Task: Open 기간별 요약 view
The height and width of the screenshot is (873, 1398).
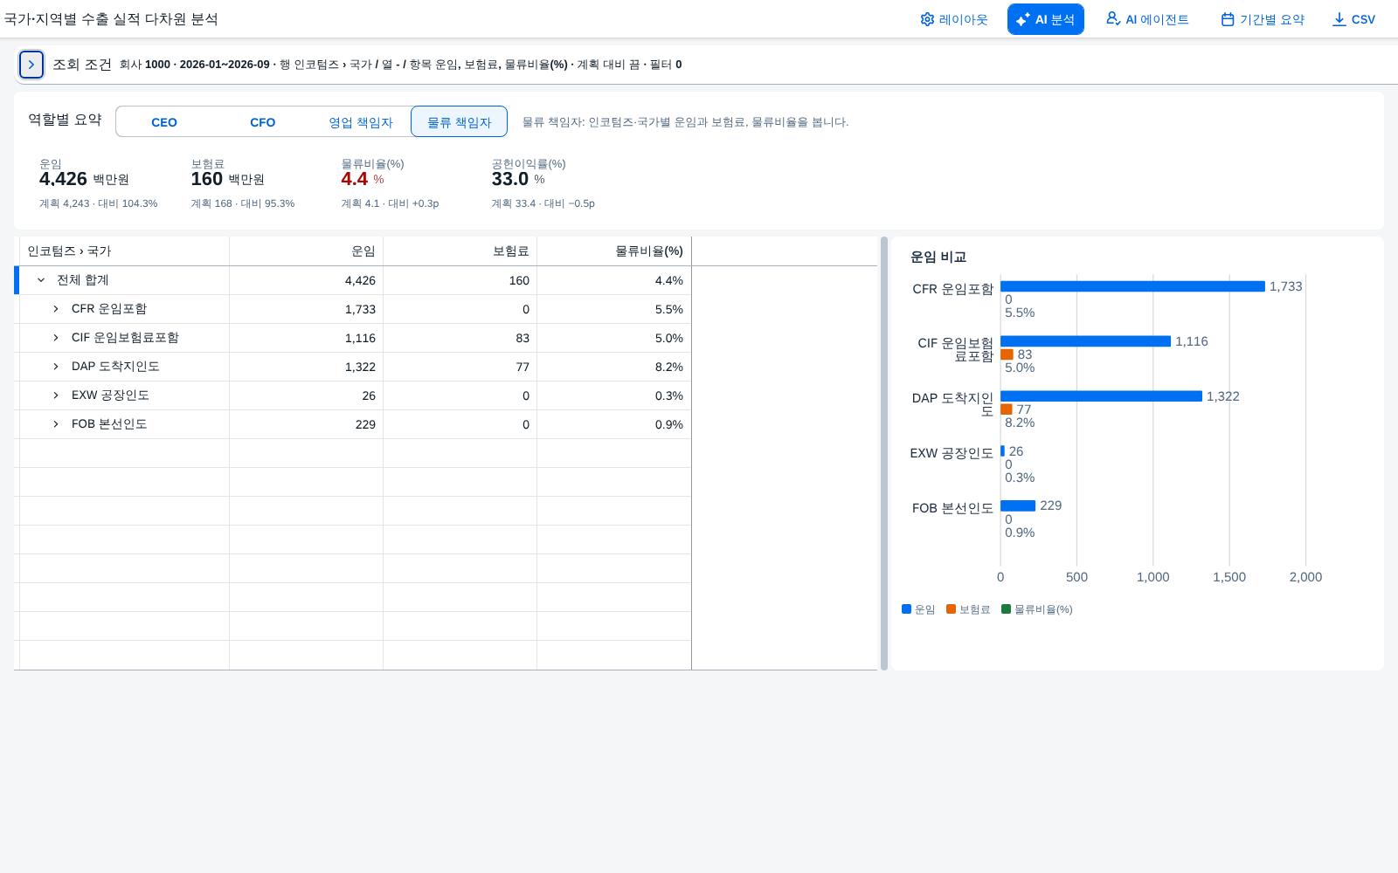Action: click(x=1263, y=19)
